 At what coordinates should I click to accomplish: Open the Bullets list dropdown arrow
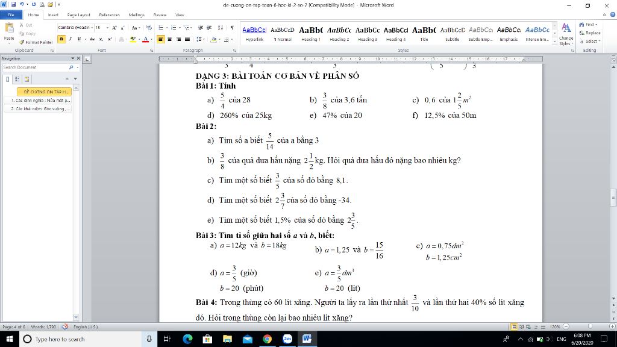click(167, 28)
